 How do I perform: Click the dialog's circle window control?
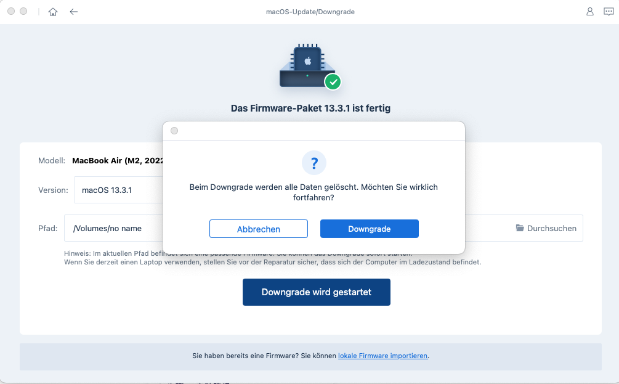point(174,130)
